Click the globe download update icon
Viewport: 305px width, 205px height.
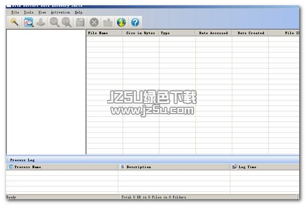(121, 22)
